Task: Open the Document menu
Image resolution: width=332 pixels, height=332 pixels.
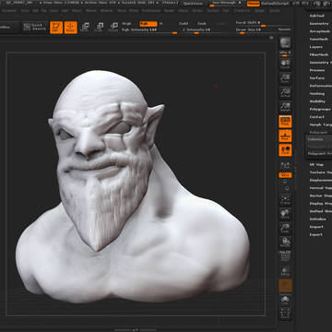Action: pos(9,10)
